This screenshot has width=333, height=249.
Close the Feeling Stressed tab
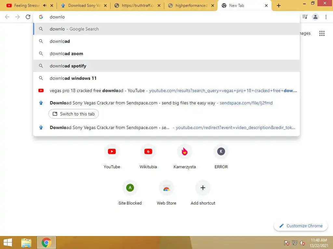click(x=52, y=6)
